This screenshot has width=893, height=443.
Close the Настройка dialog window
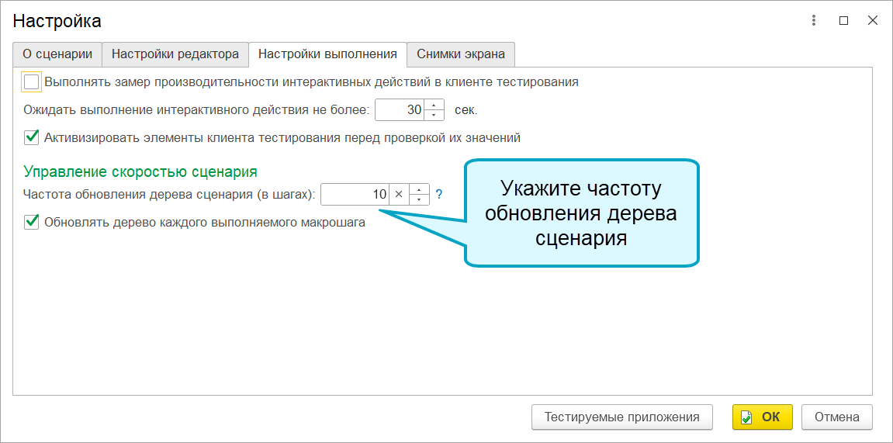pyautogui.click(x=873, y=21)
